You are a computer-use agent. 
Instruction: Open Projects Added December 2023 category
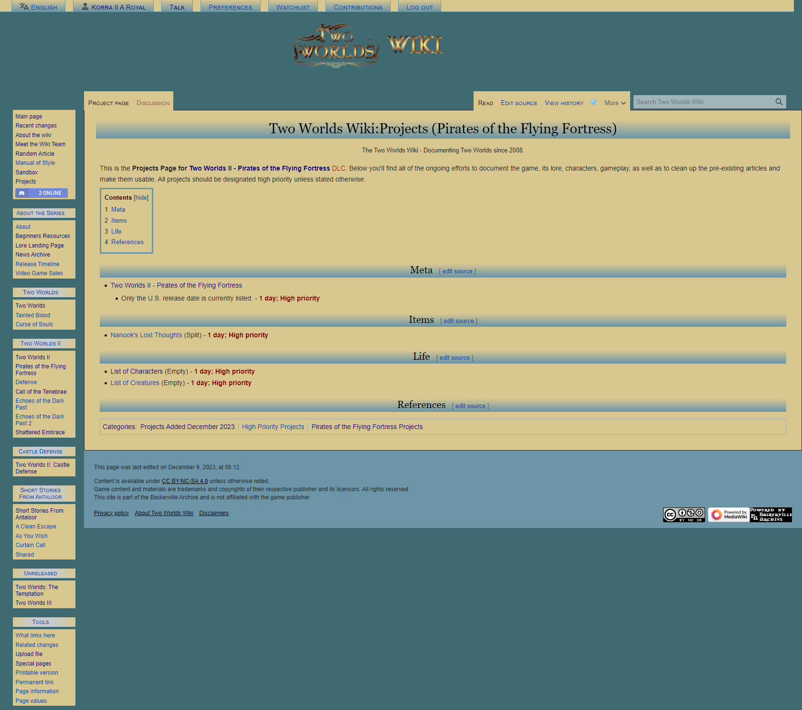(x=188, y=427)
